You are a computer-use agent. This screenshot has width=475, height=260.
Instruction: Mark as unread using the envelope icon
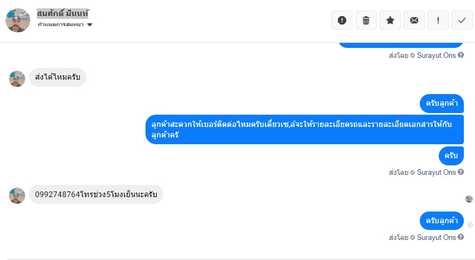(414, 20)
